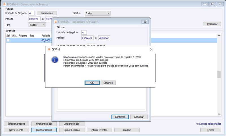Edit the start date 01/02/22 in Importador
Screen dimensions: 226x136
[x=87, y=38]
